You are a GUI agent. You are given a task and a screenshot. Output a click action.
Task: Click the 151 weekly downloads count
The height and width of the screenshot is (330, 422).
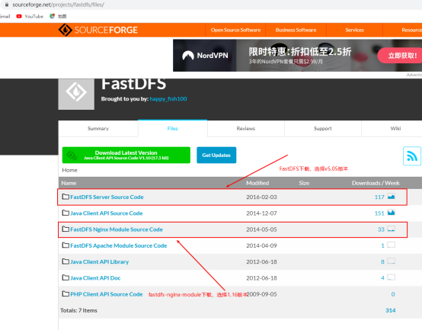coord(379,213)
